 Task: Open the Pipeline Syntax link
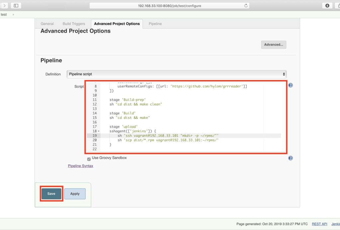coord(80,166)
